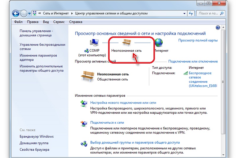Screen dimensions: 237x158
Task: Click the connect-to-network icon
Action: click(84, 124)
